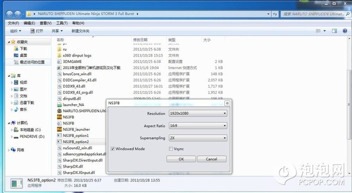Click the PENDRIVE (D:) drive icon
This screenshot has width=352, height=193.
tap(16, 137)
